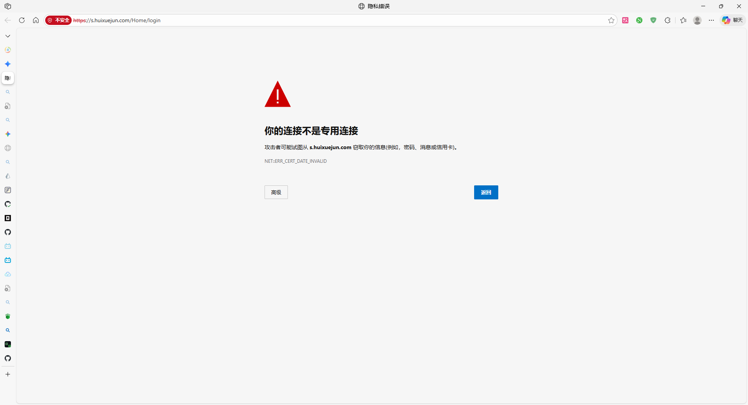This screenshot has height=405, width=748.
Task: Open the Extensions puzzle-piece menu
Action: pos(667,20)
